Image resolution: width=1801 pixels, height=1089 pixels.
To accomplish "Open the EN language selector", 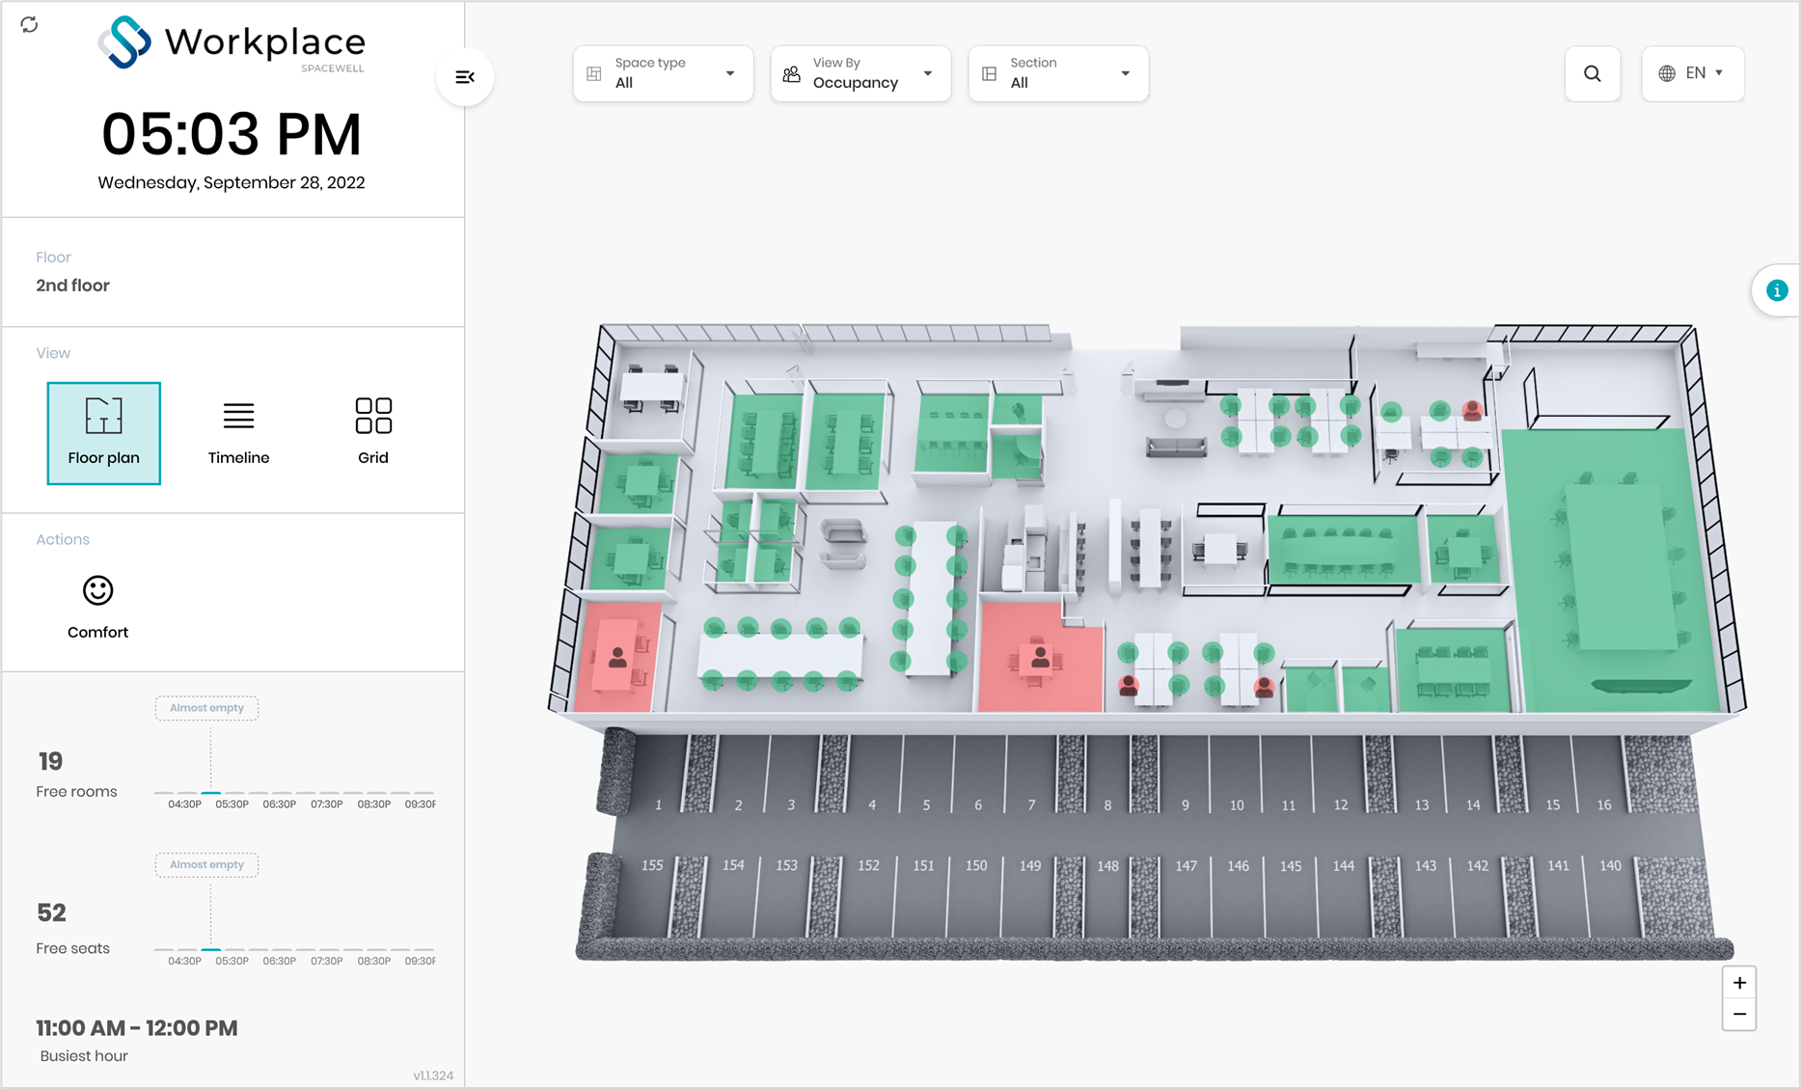I will click(1692, 73).
